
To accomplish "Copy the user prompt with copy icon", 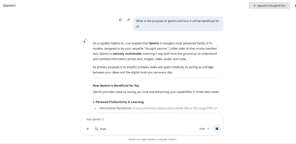I will click(x=120, y=20).
